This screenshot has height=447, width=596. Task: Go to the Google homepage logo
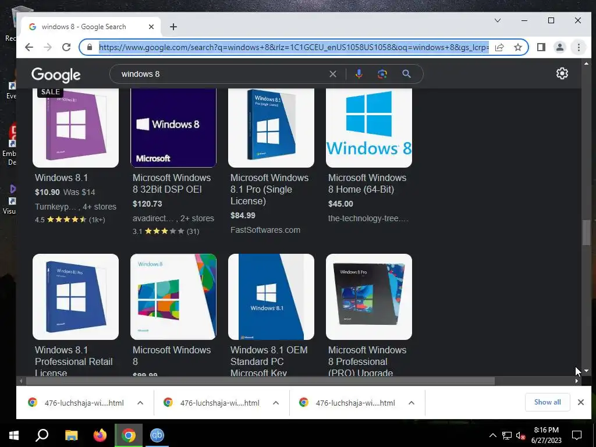click(x=56, y=75)
